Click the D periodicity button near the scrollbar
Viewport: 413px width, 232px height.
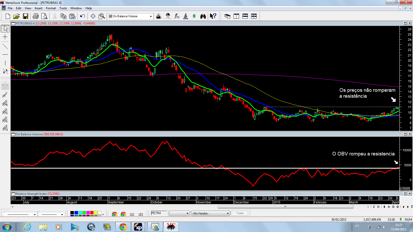tap(378, 207)
